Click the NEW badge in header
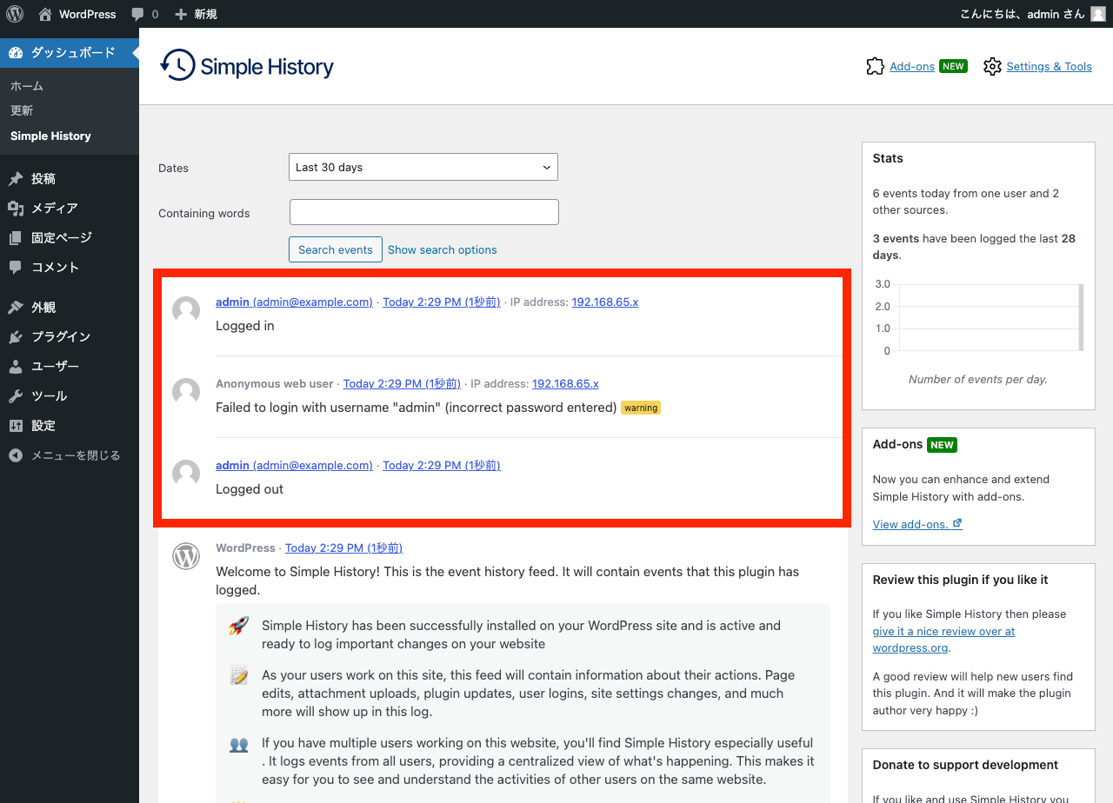This screenshot has height=803, width=1113. click(x=953, y=66)
